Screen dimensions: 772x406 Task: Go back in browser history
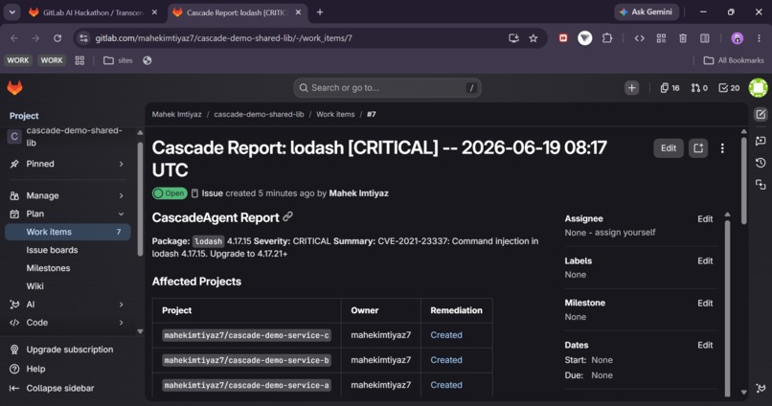14,38
